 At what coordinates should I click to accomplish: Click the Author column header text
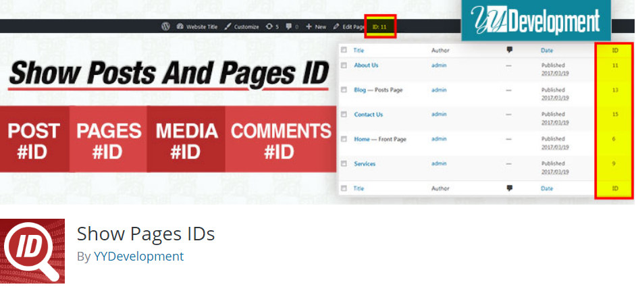(440, 51)
